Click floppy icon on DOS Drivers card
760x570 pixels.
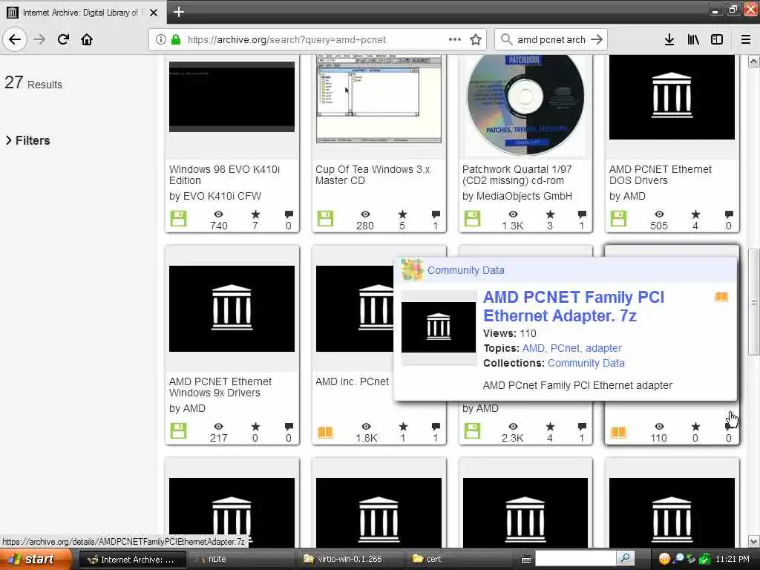[618, 219]
